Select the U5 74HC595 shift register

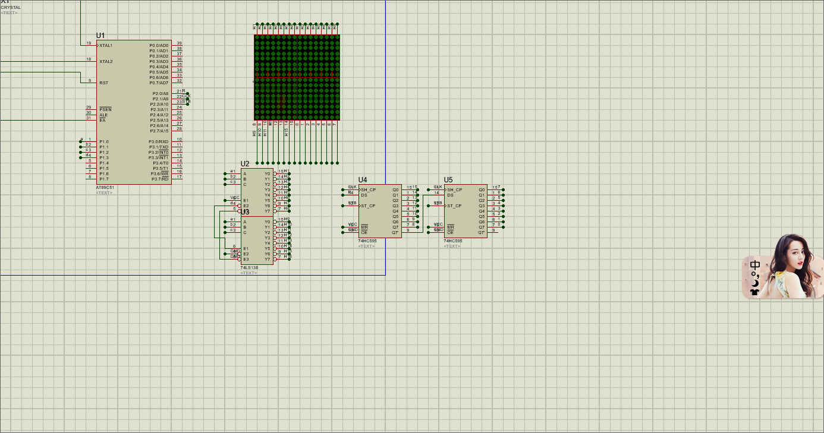click(466, 211)
